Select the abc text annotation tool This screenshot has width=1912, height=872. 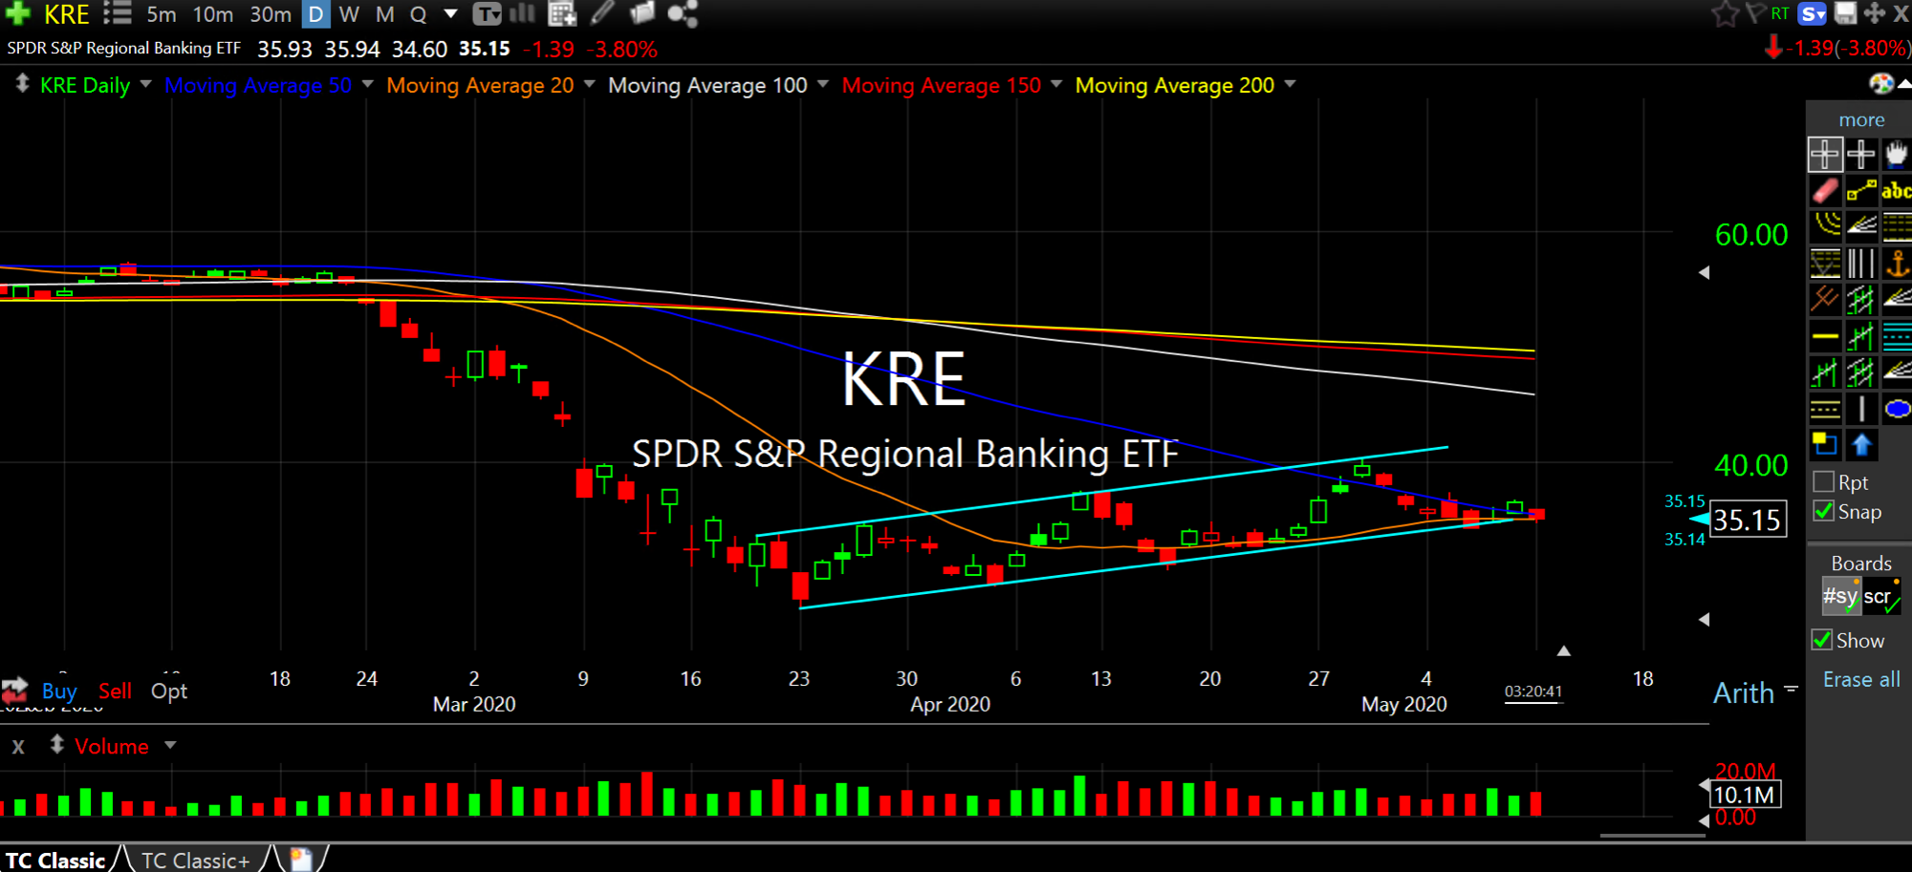(x=1897, y=190)
